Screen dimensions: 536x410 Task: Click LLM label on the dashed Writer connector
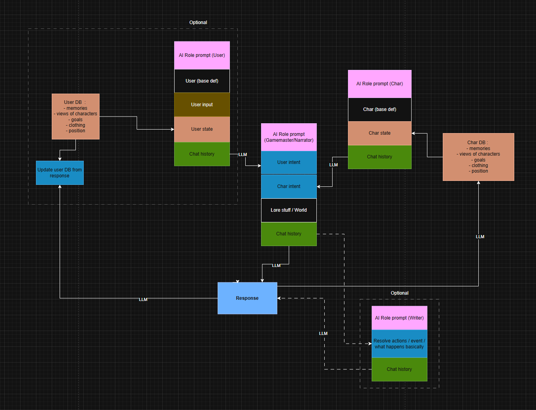coord(323,333)
